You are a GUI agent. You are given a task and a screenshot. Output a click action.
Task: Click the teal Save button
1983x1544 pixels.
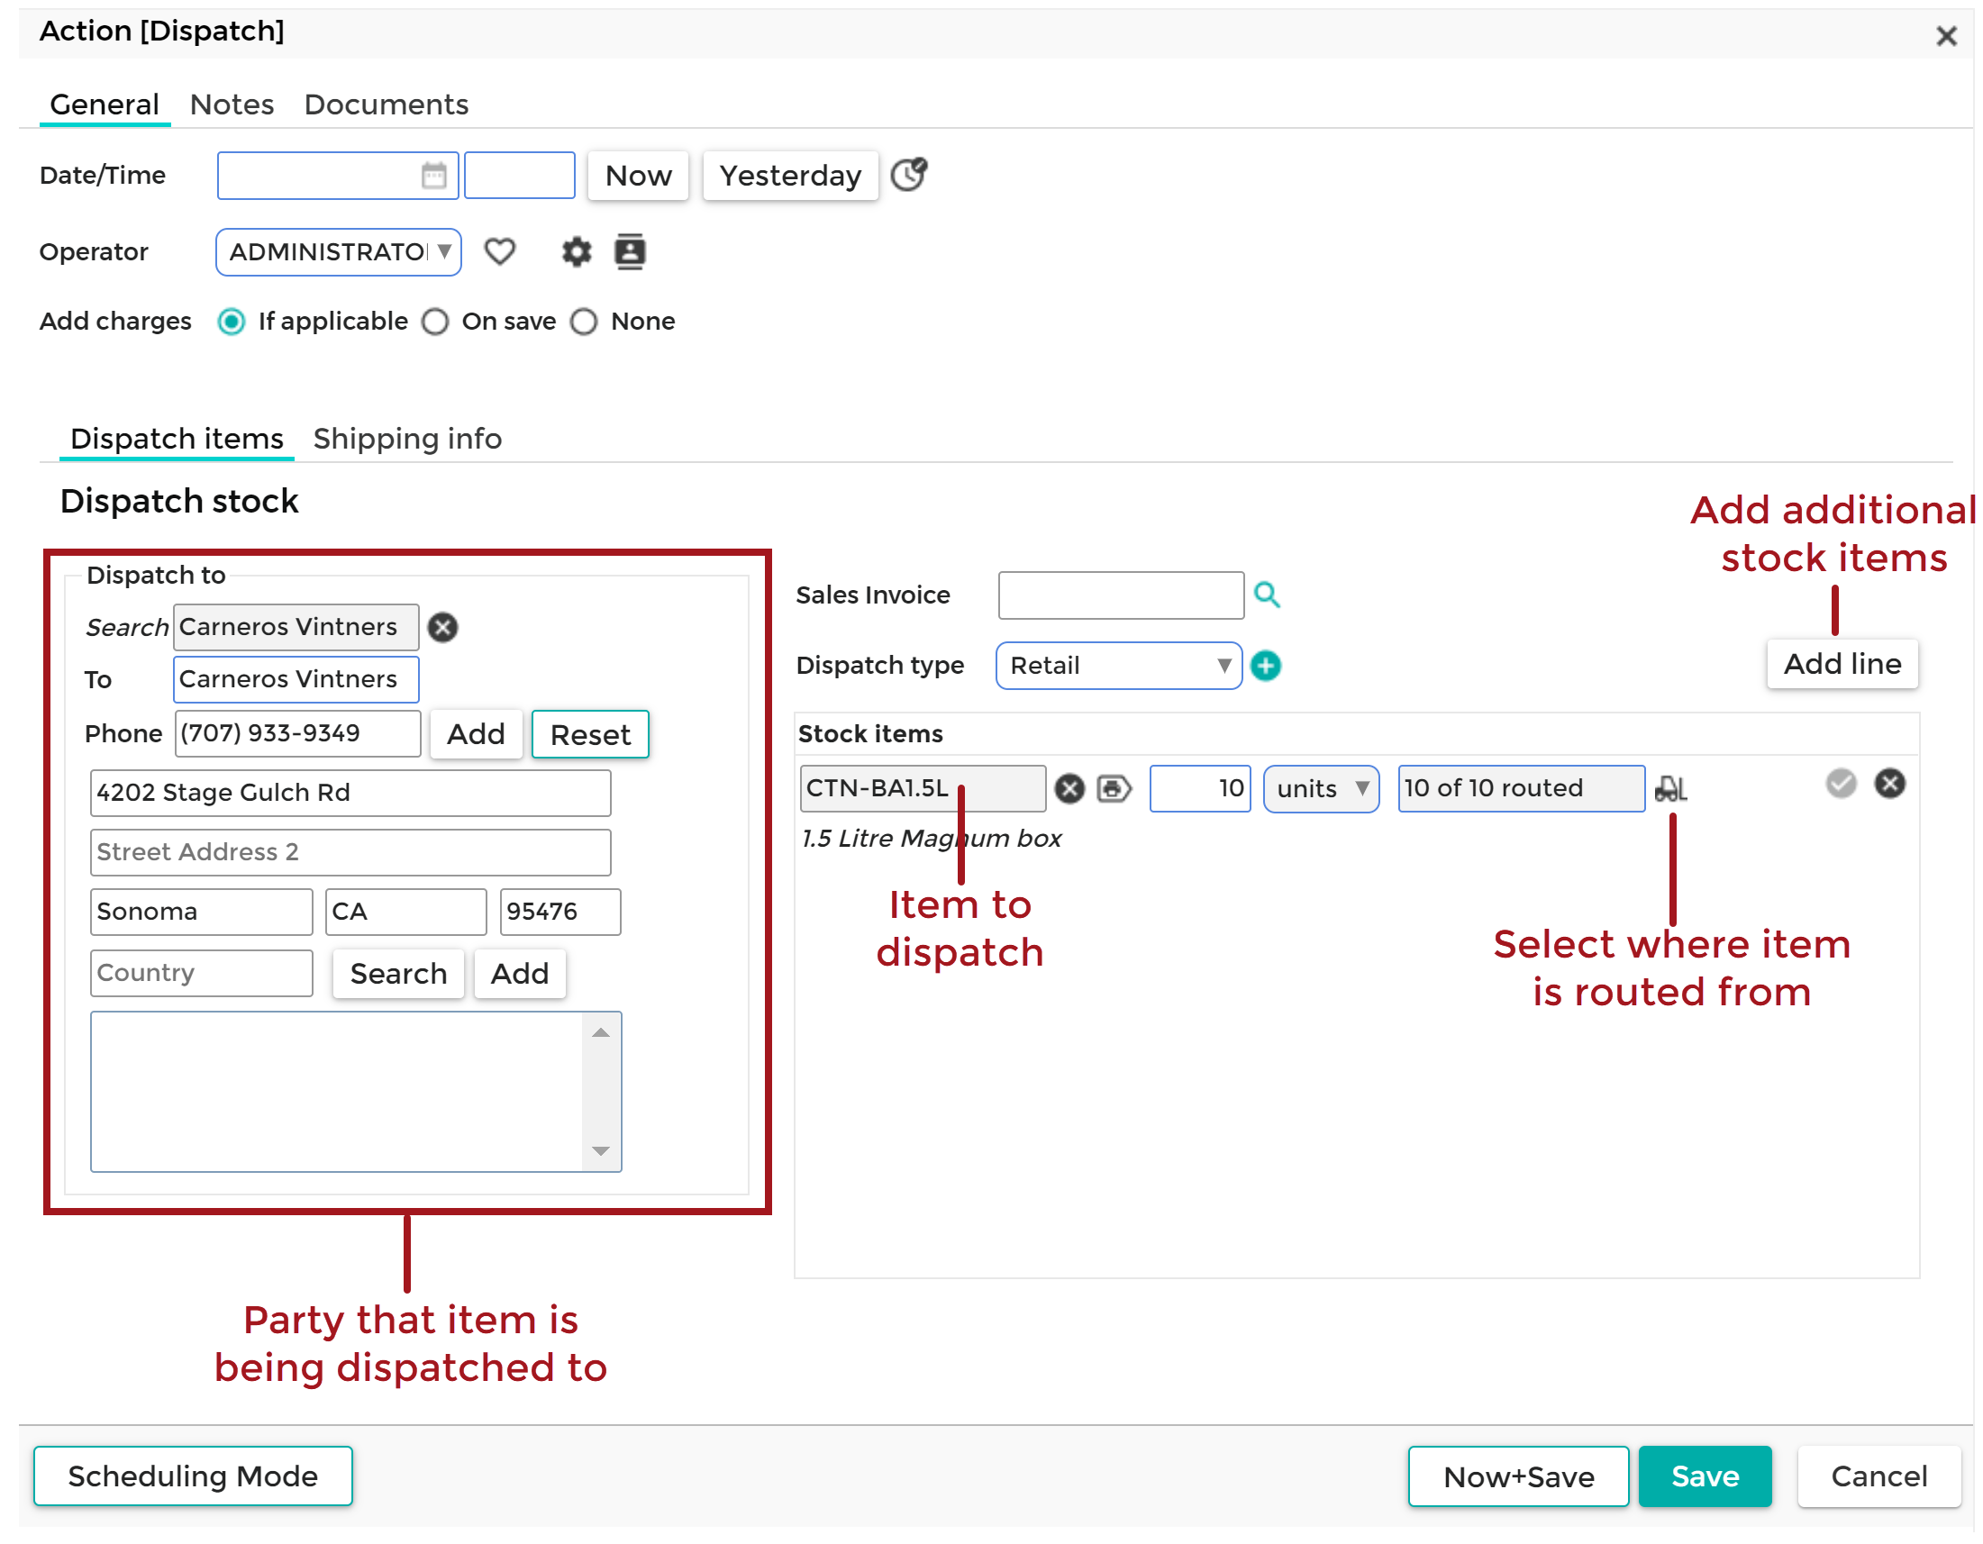point(1707,1477)
